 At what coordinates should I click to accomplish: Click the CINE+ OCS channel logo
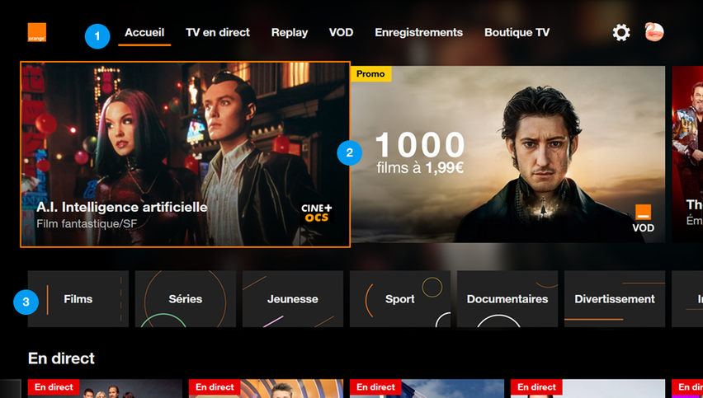pyautogui.click(x=317, y=213)
